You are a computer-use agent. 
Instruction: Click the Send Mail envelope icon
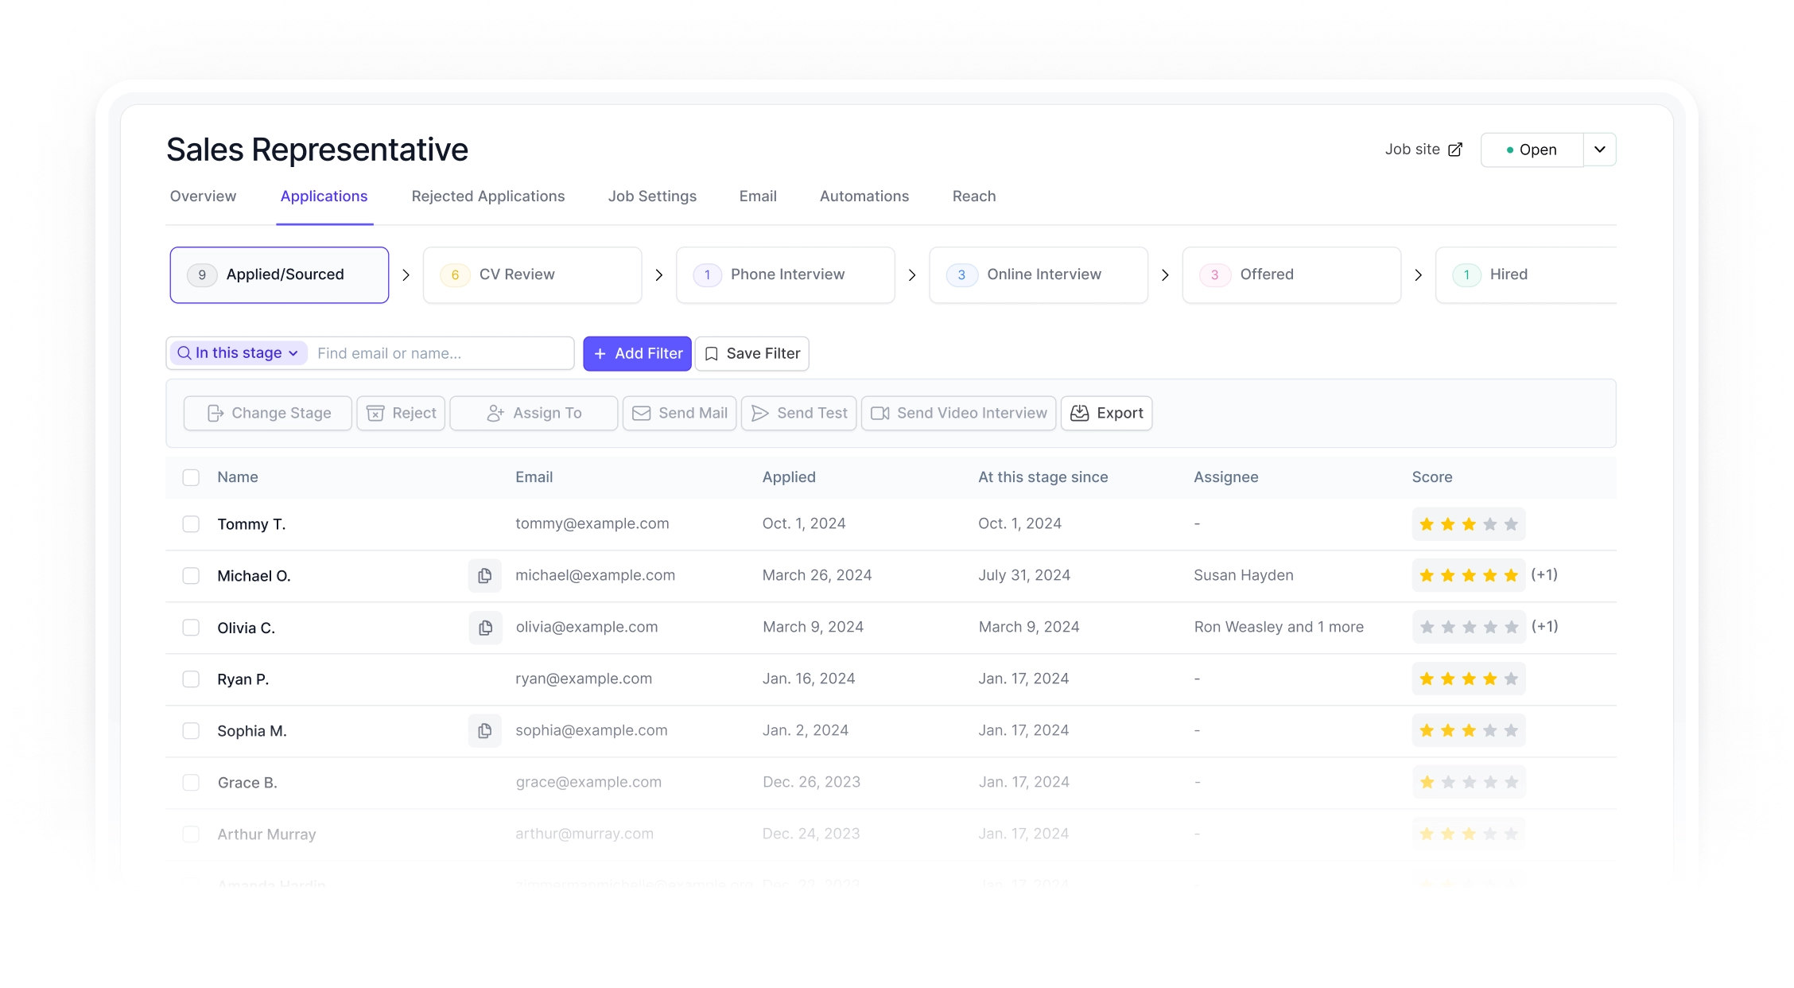[x=641, y=413]
